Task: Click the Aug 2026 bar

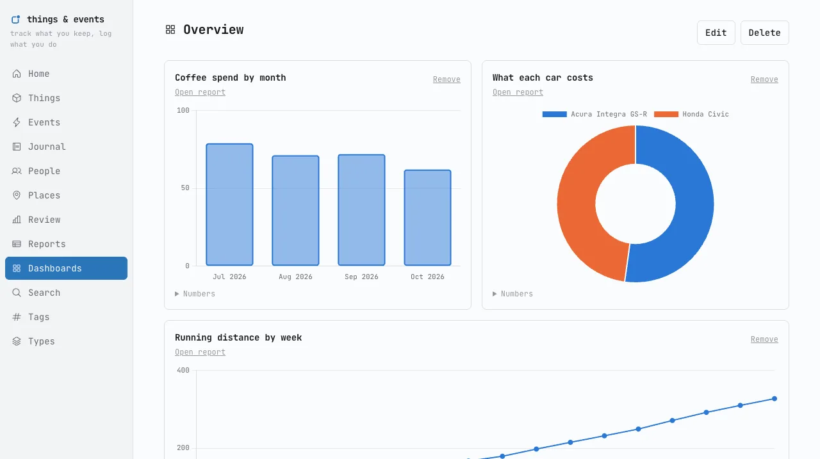Action: [x=295, y=211]
